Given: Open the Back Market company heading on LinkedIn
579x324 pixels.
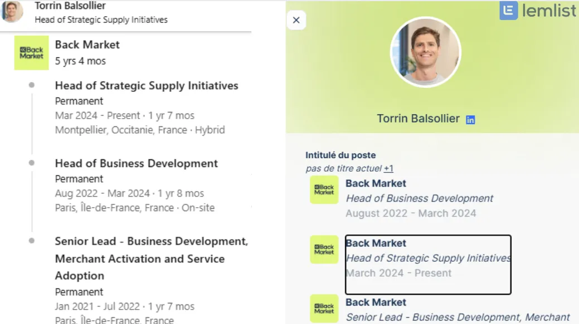Looking at the screenshot, I should (x=87, y=45).
